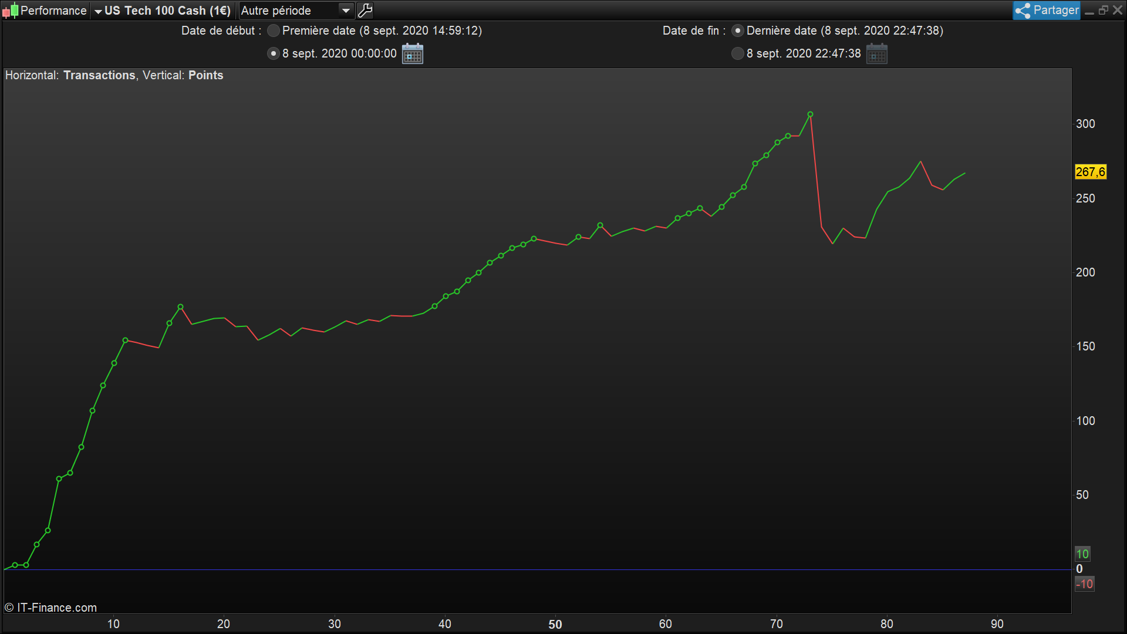
Task: Click the yellow 267,6 value label
Action: point(1090,172)
